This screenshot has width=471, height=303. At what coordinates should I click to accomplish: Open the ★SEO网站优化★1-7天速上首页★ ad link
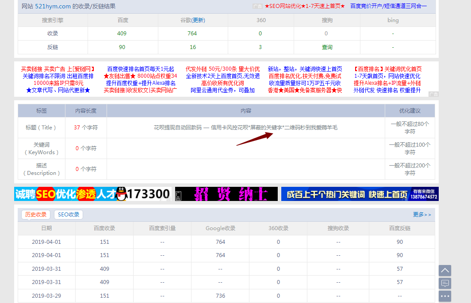305,6
